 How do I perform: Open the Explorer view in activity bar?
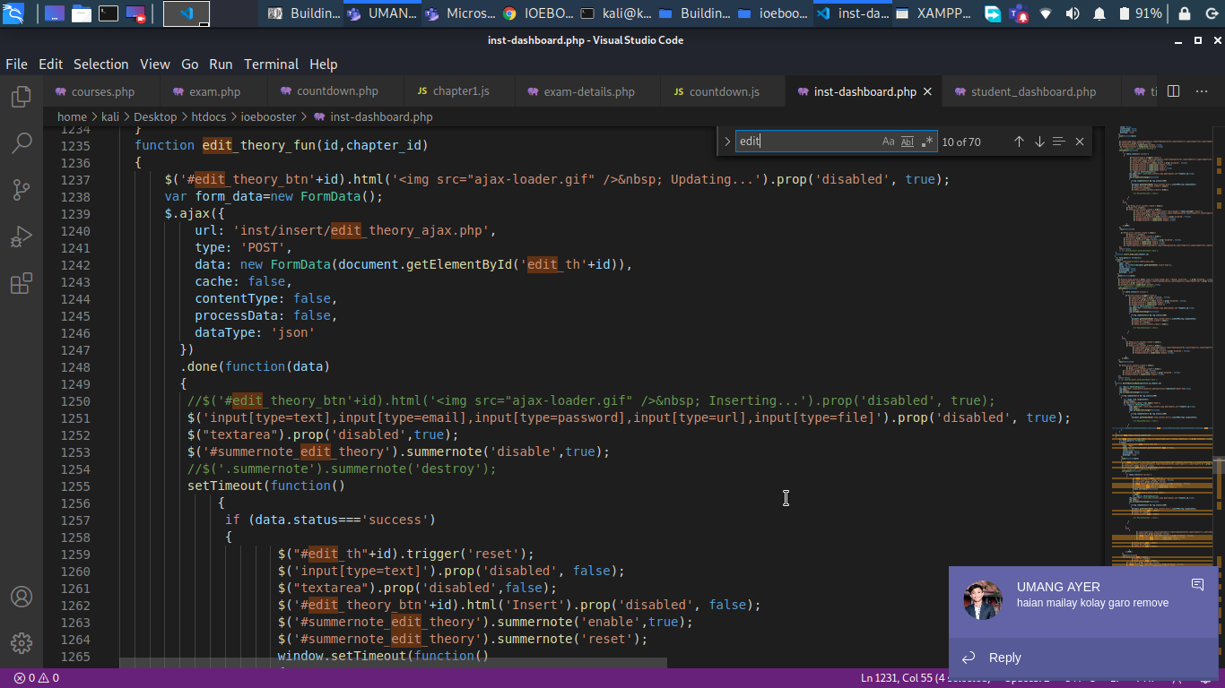[x=22, y=97]
